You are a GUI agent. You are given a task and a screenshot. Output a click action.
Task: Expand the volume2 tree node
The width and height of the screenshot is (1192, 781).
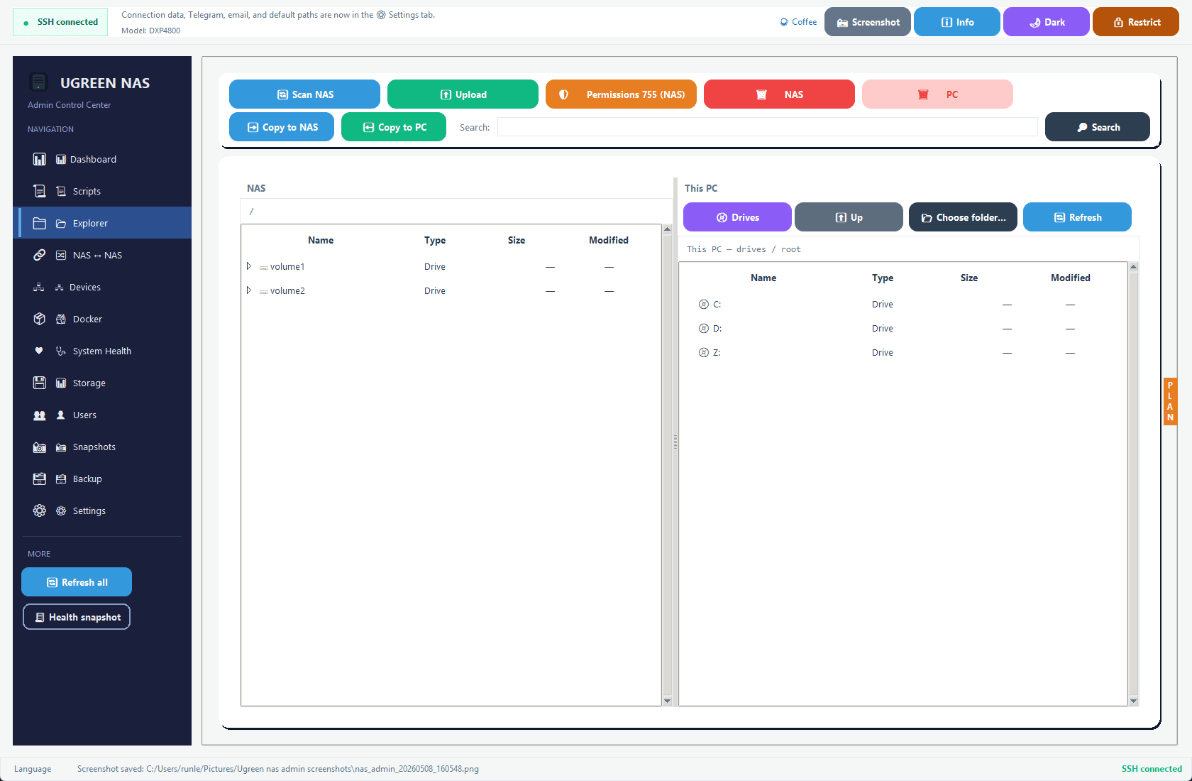(x=249, y=290)
